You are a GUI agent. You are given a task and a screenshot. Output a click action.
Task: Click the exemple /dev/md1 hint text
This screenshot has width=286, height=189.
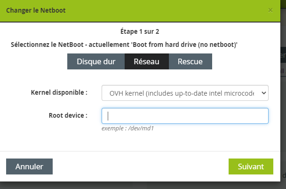point(127,128)
